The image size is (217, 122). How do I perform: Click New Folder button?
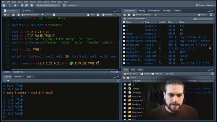click(130, 74)
